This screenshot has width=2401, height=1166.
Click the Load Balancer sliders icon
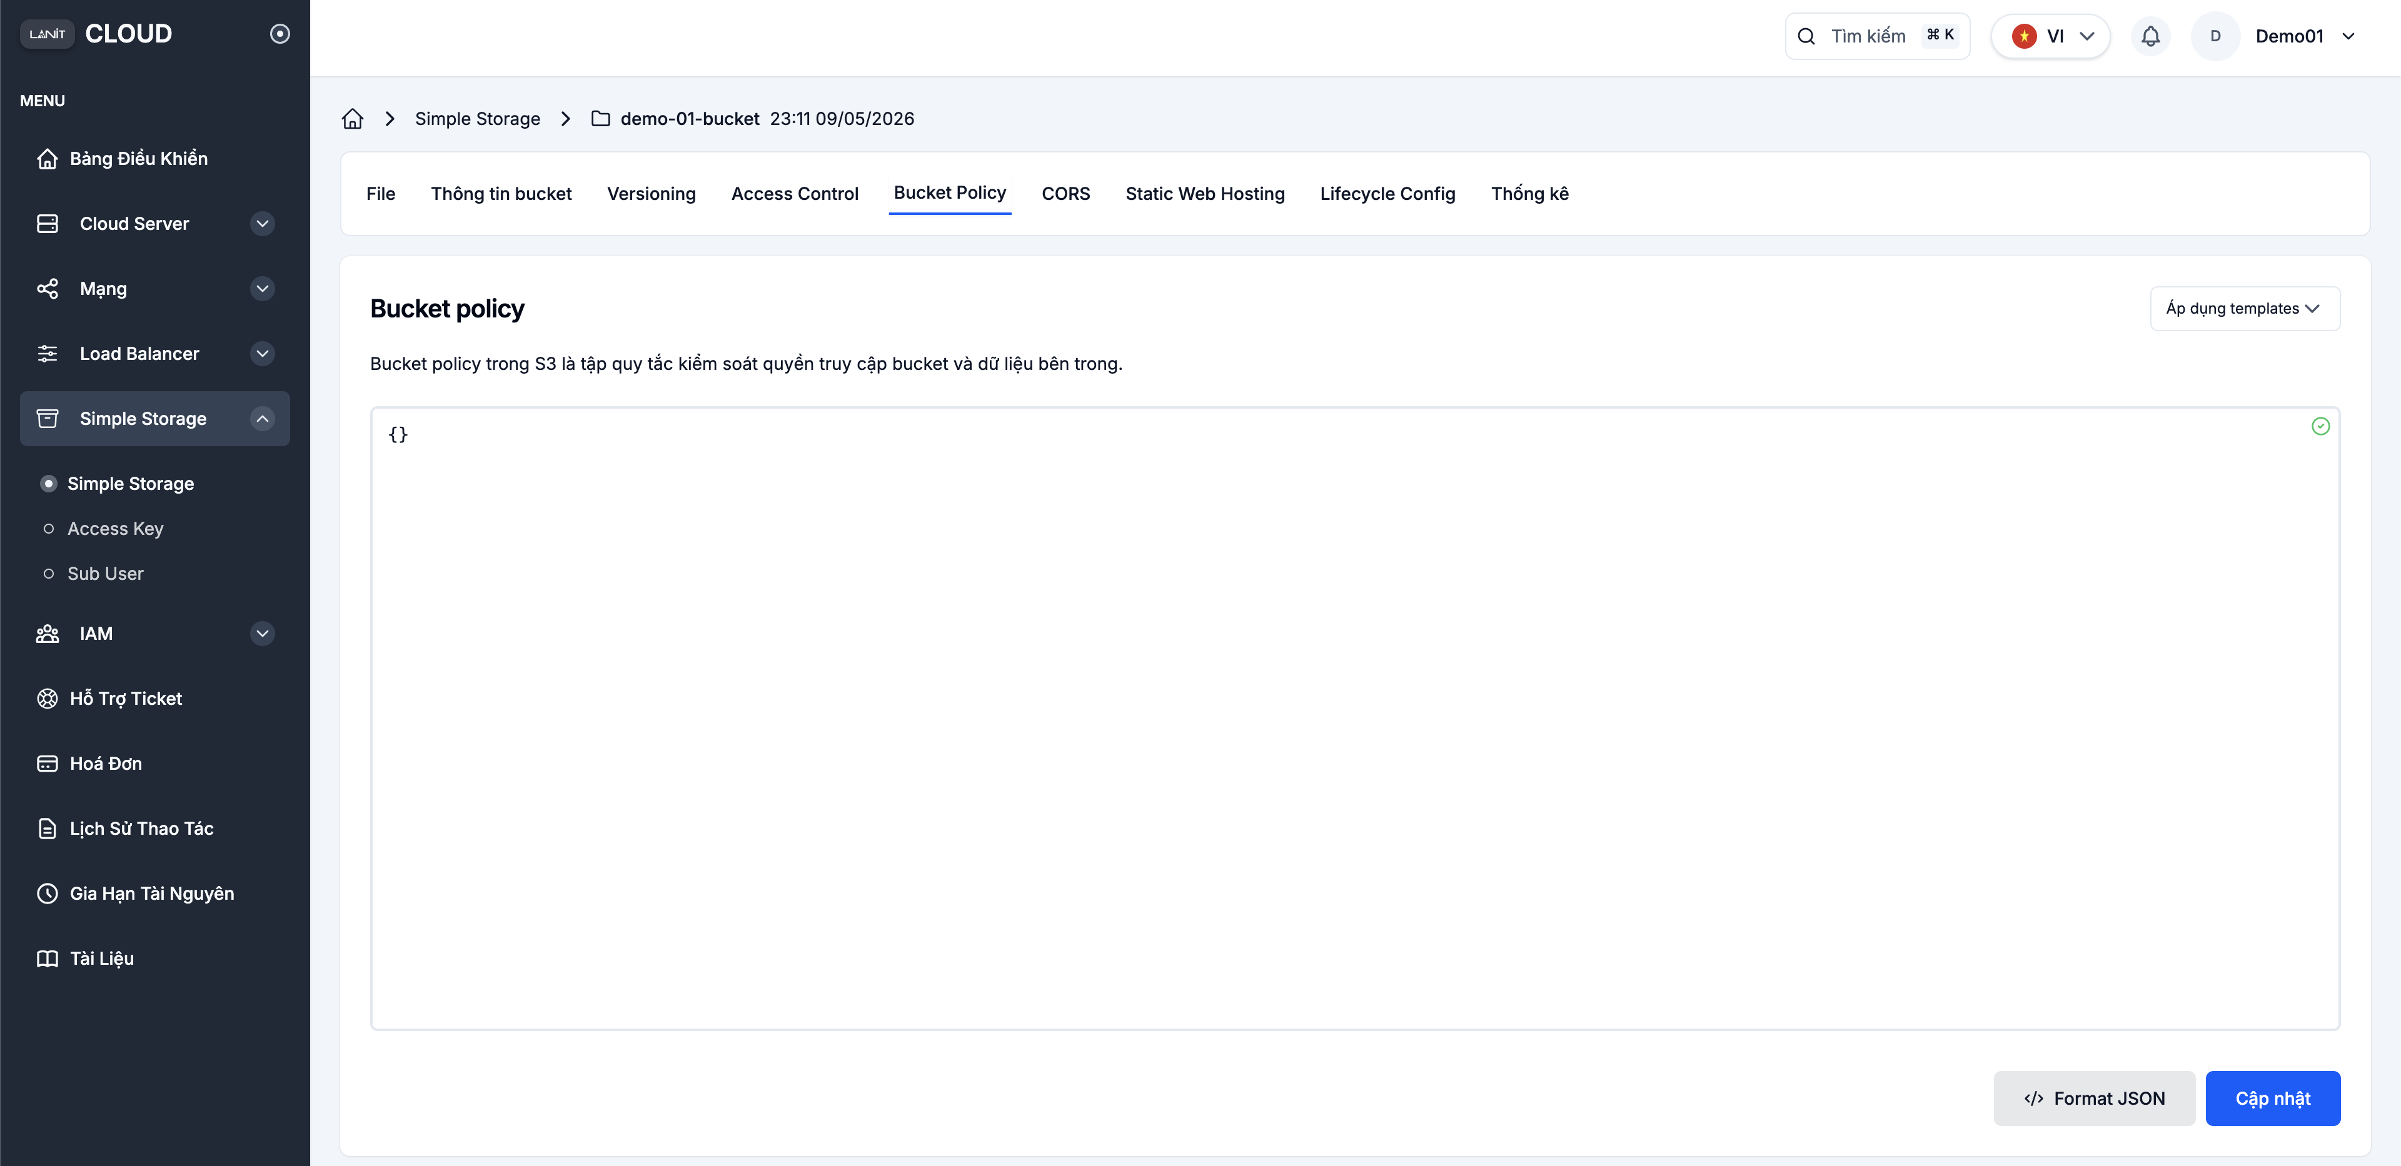click(48, 354)
